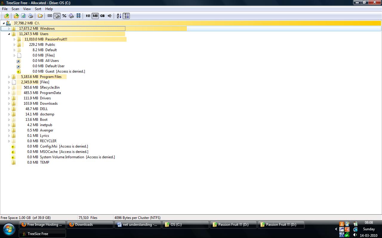Click the shortcut icon beside All Users

click(19, 61)
